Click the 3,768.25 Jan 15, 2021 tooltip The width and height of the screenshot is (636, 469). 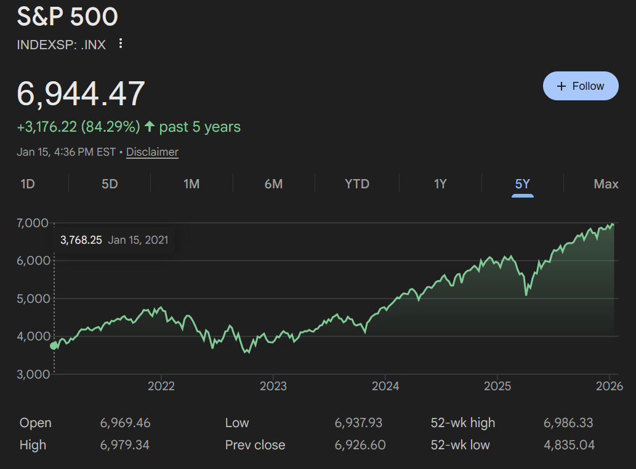point(114,240)
